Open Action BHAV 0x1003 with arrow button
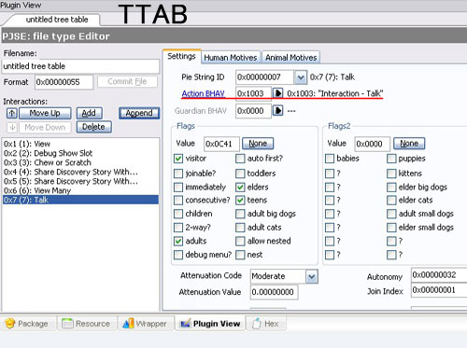This screenshot has width=467, height=348. 277,93
